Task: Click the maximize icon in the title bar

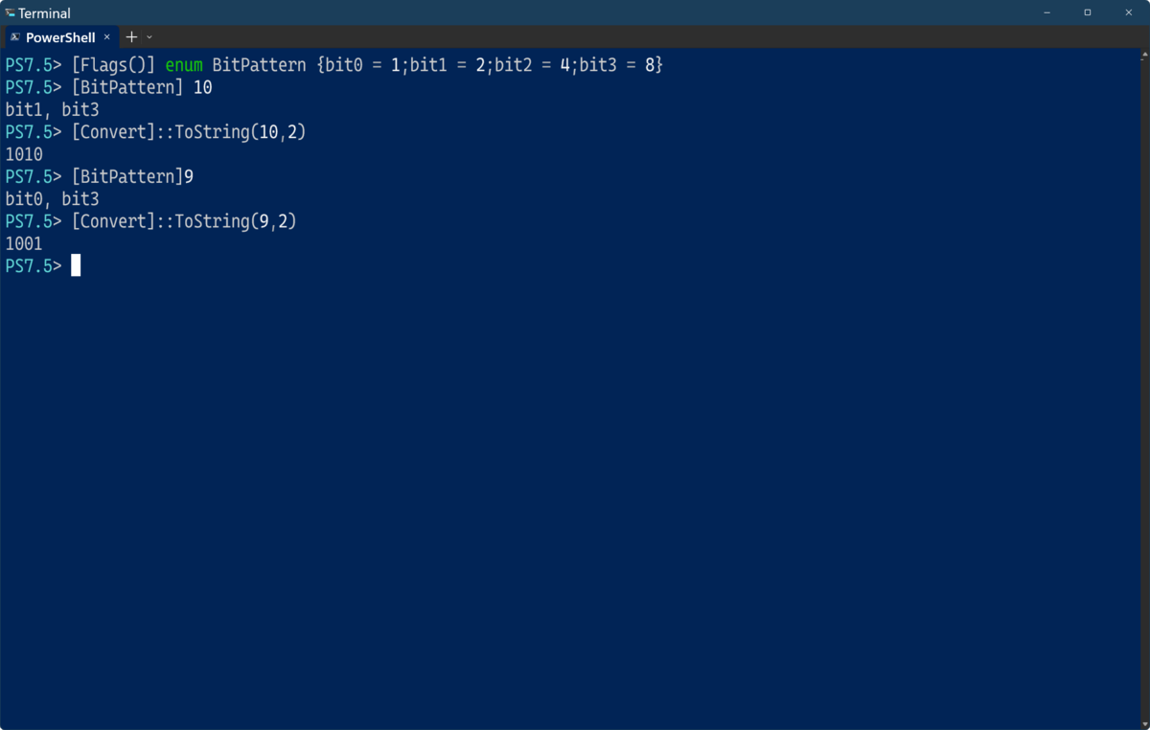Action: [x=1088, y=12]
